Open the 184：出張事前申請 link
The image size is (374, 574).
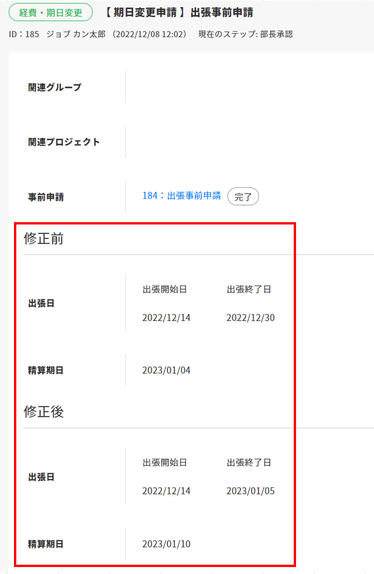point(181,196)
